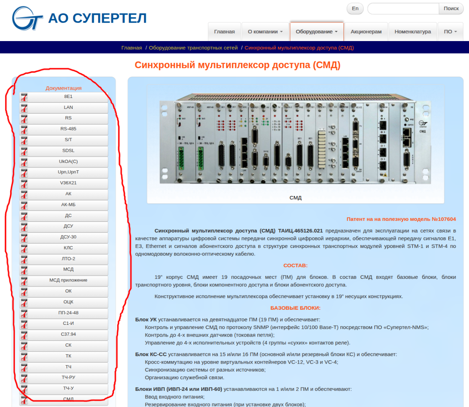Click the Главная breadcrumb link
The width and height of the screenshot is (469, 407).
132,48
